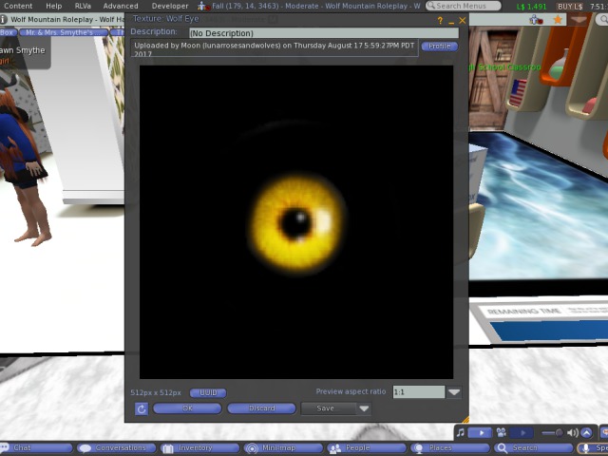Click the 'High School Classroom' green hover text
The width and height of the screenshot is (608, 456).
[x=505, y=67]
